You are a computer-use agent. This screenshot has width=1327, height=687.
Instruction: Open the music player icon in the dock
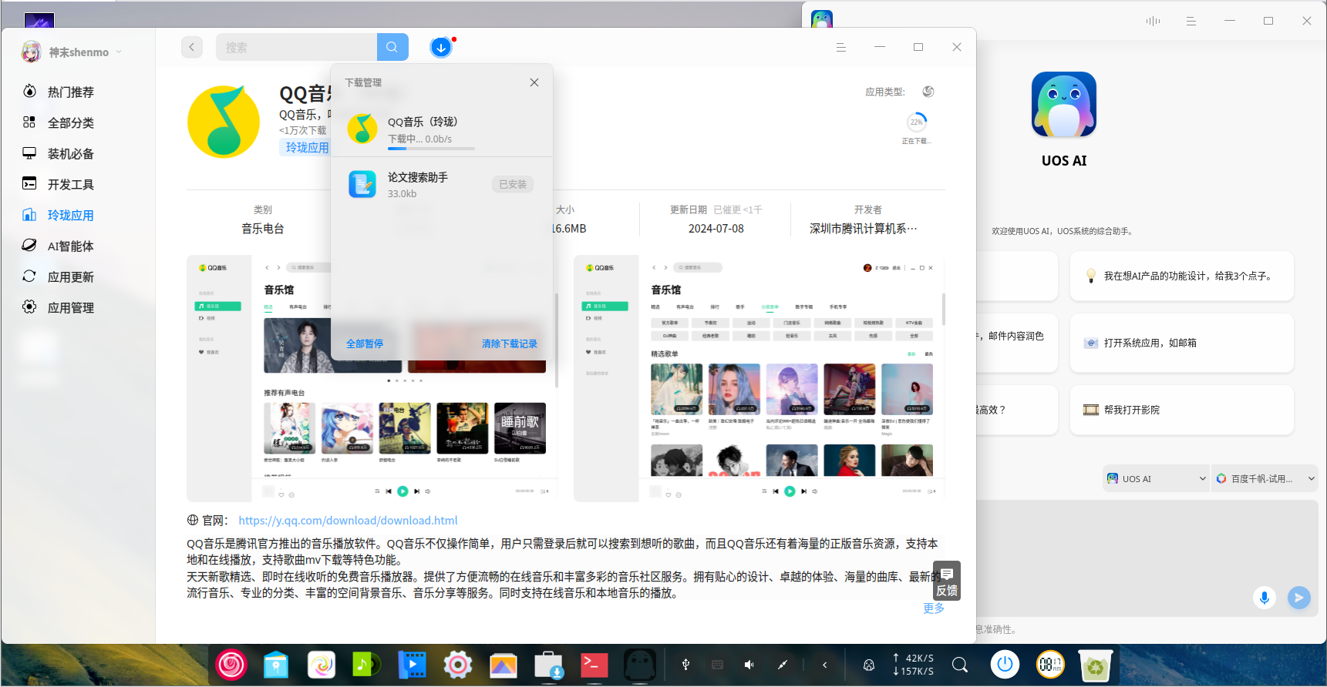[x=367, y=665]
